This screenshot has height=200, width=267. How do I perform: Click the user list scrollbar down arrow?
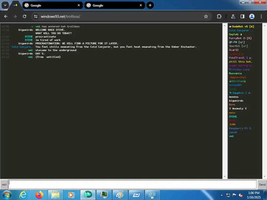(264, 177)
